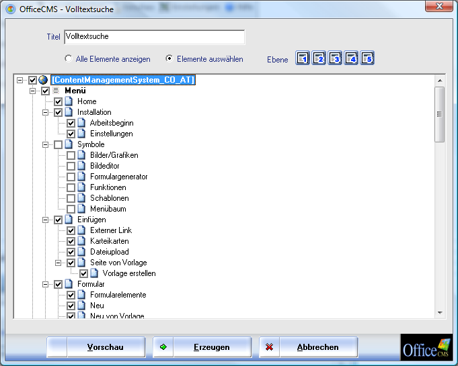Image resolution: width=458 pixels, height=366 pixels.
Task: Select Ebene level 1 icon
Action: (303, 58)
